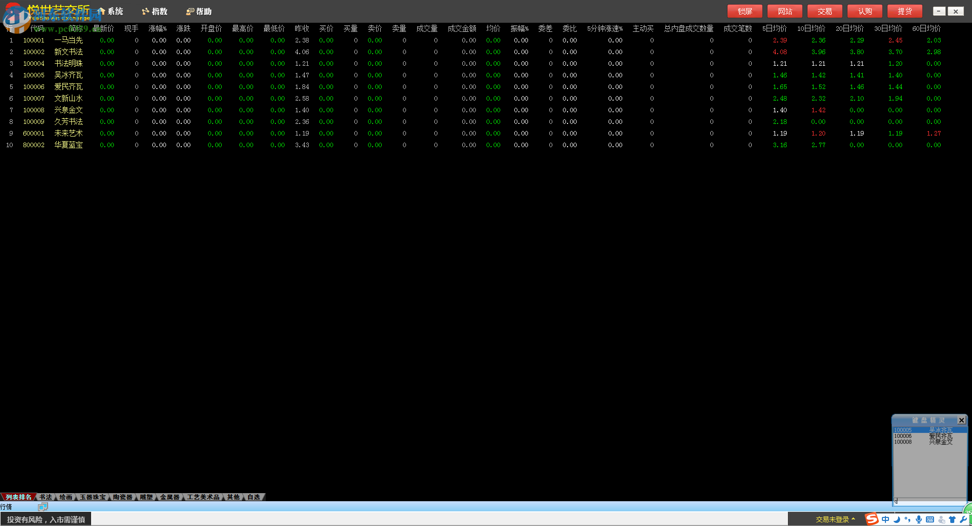Screen dimensions: 972x526
Task: Sort by the 成交金额 column header
Action: coord(462,29)
